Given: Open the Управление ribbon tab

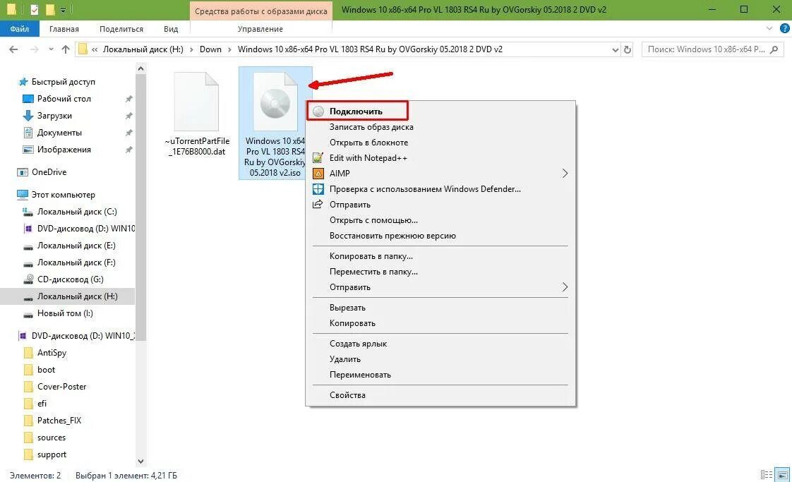Looking at the screenshot, I should click(260, 29).
